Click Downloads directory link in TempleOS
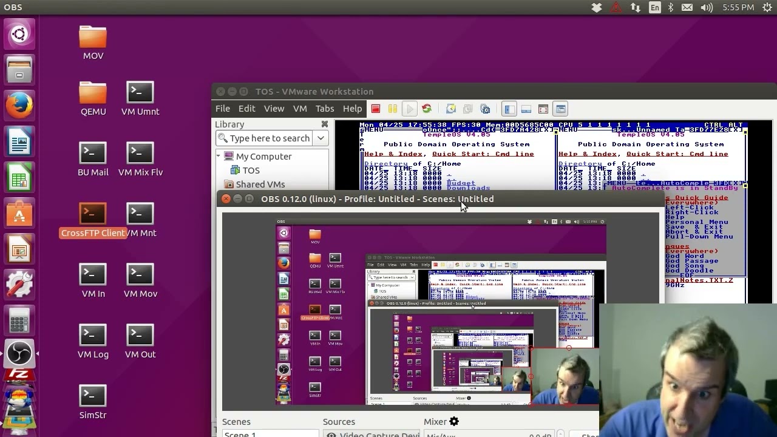 point(468,188)
